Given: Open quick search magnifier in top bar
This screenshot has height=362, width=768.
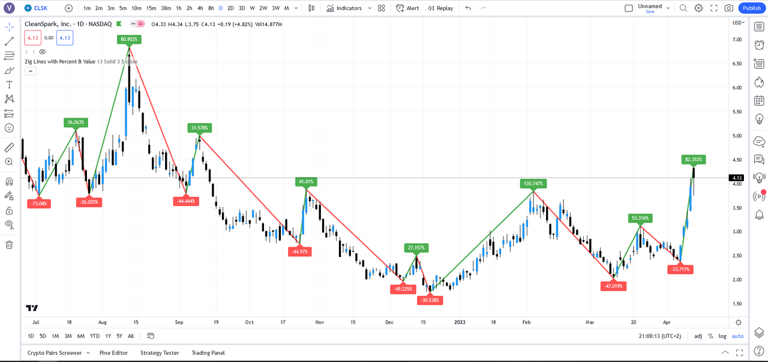Looking at the screenshot, I should (683, 8).
